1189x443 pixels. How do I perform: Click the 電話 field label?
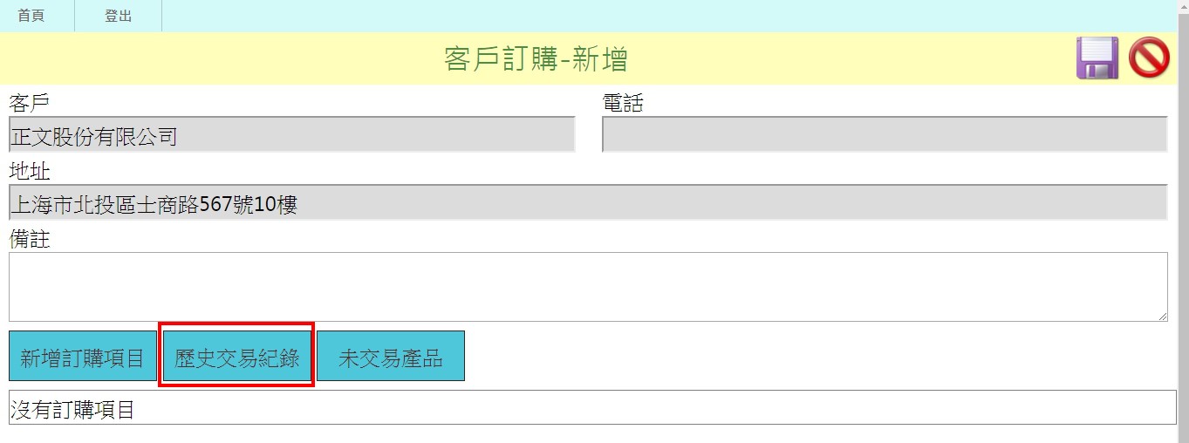623,103
